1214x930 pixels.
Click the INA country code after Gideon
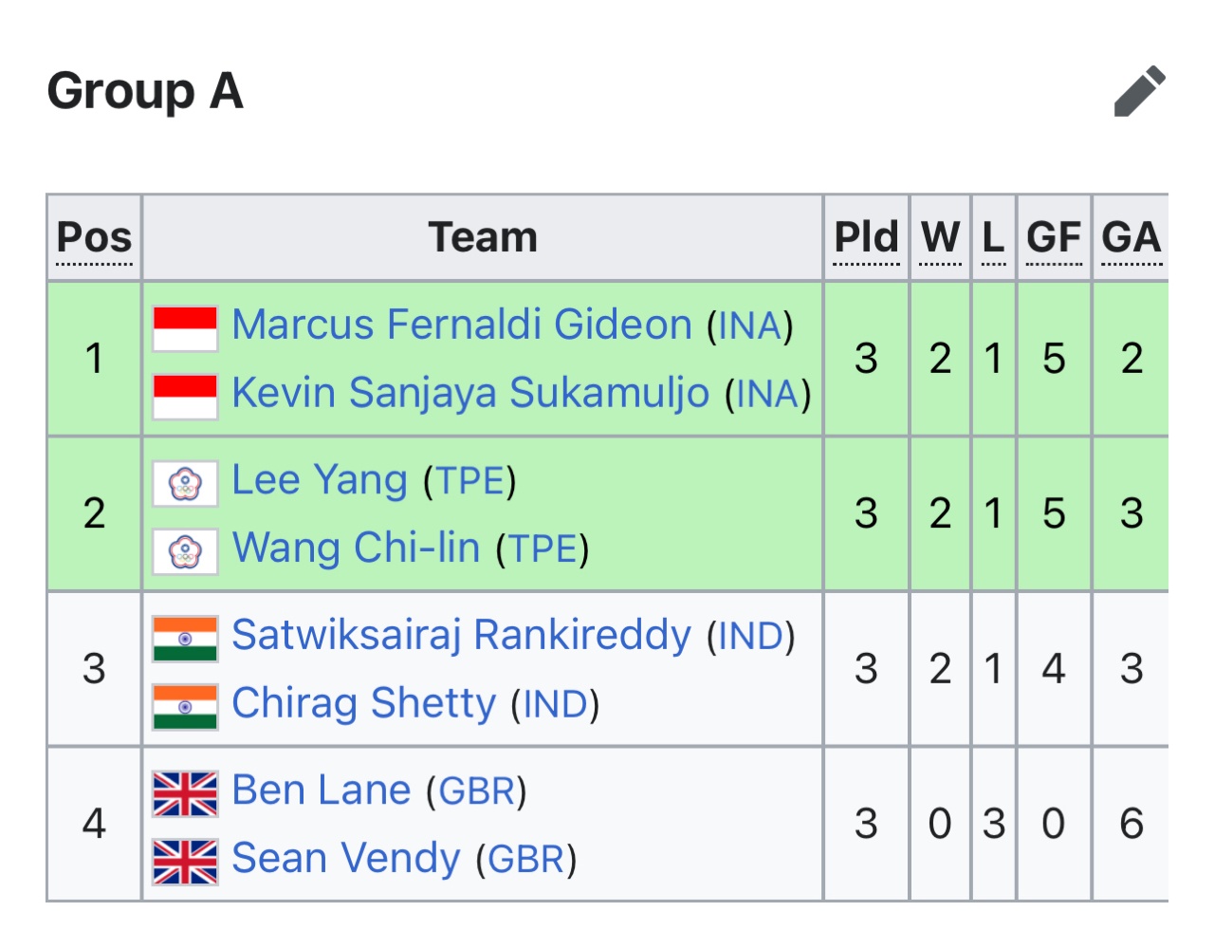click(749, 326)
